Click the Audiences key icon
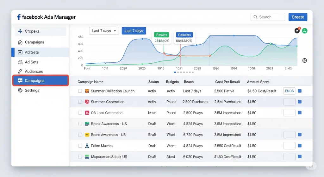This screenshot has width=324, height=177. pos(20,71)
